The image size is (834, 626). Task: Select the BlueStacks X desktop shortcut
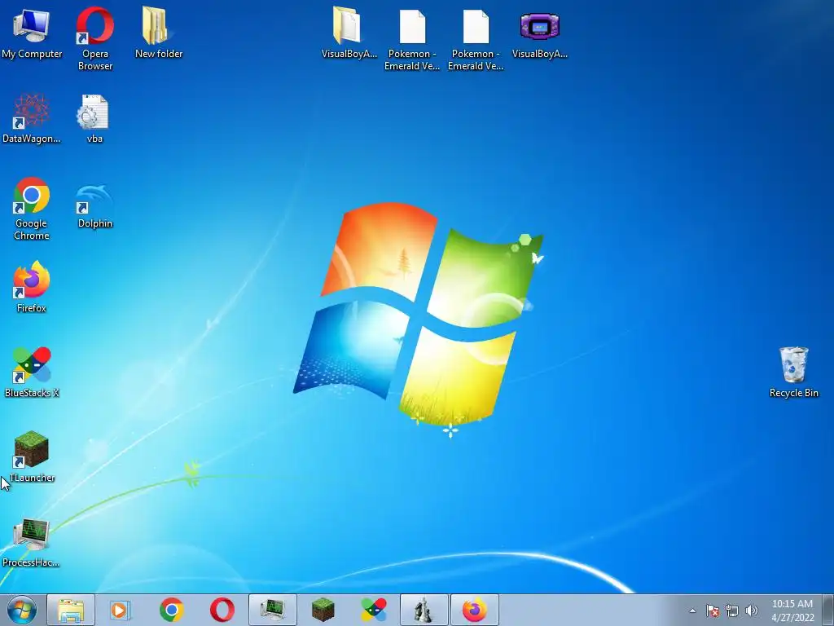click(32, 372)
